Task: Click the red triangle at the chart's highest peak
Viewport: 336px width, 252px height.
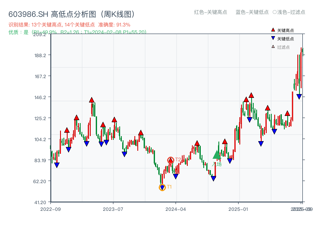Action: 252,96
